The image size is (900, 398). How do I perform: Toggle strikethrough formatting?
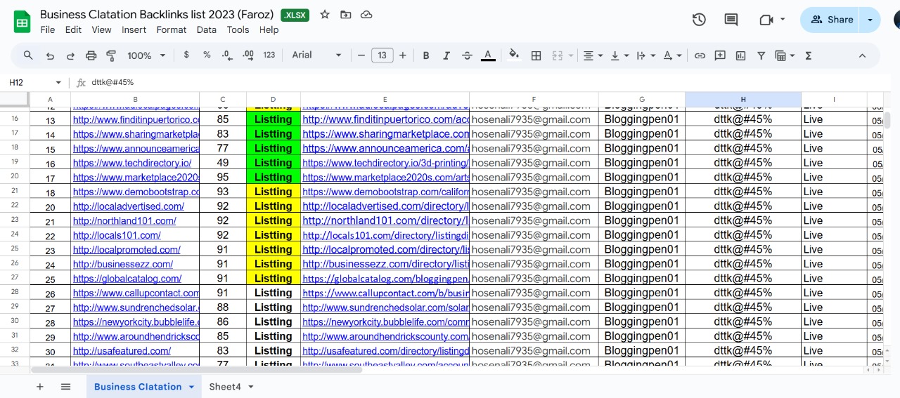(x=467, y=55)
